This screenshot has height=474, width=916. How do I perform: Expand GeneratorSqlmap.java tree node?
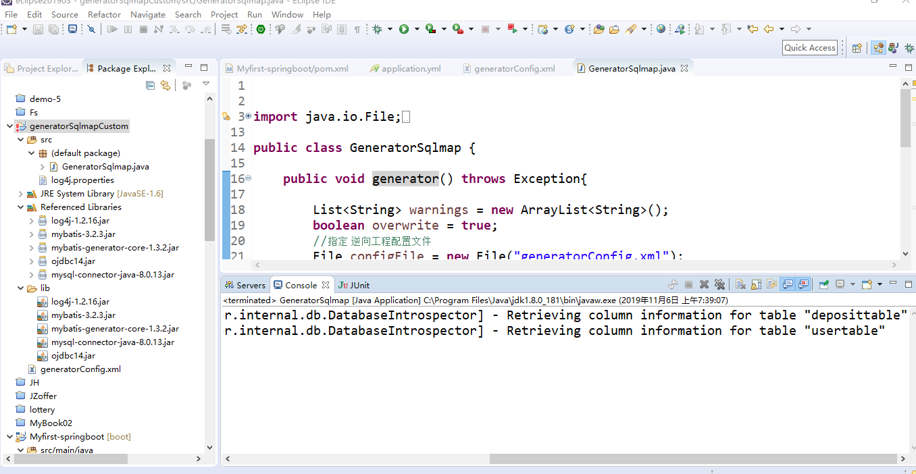43,167
